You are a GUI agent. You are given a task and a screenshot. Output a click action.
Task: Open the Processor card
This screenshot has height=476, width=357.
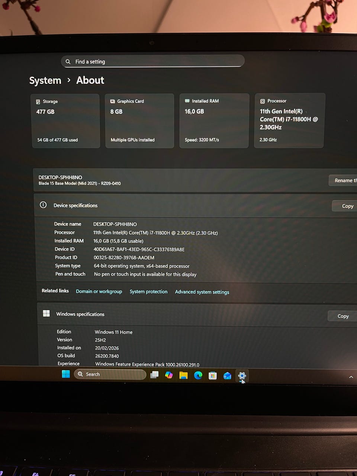289,120
